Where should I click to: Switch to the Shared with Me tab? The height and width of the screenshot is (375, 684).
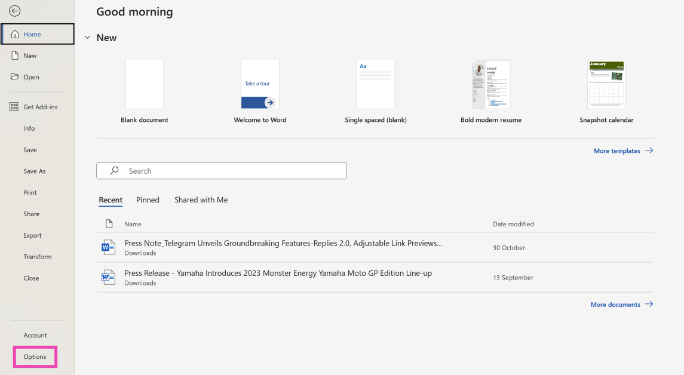pos(201,200)
